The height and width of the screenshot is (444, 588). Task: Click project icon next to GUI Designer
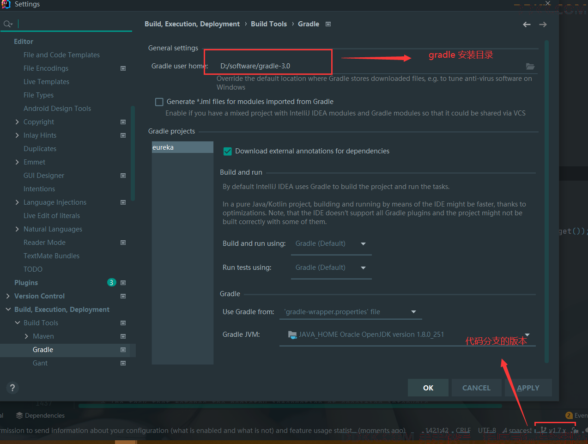pyautogui.click(x=123, y=176)
